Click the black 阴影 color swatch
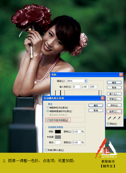The width and height of the screenshot is (126, 173). coord(58,132)
